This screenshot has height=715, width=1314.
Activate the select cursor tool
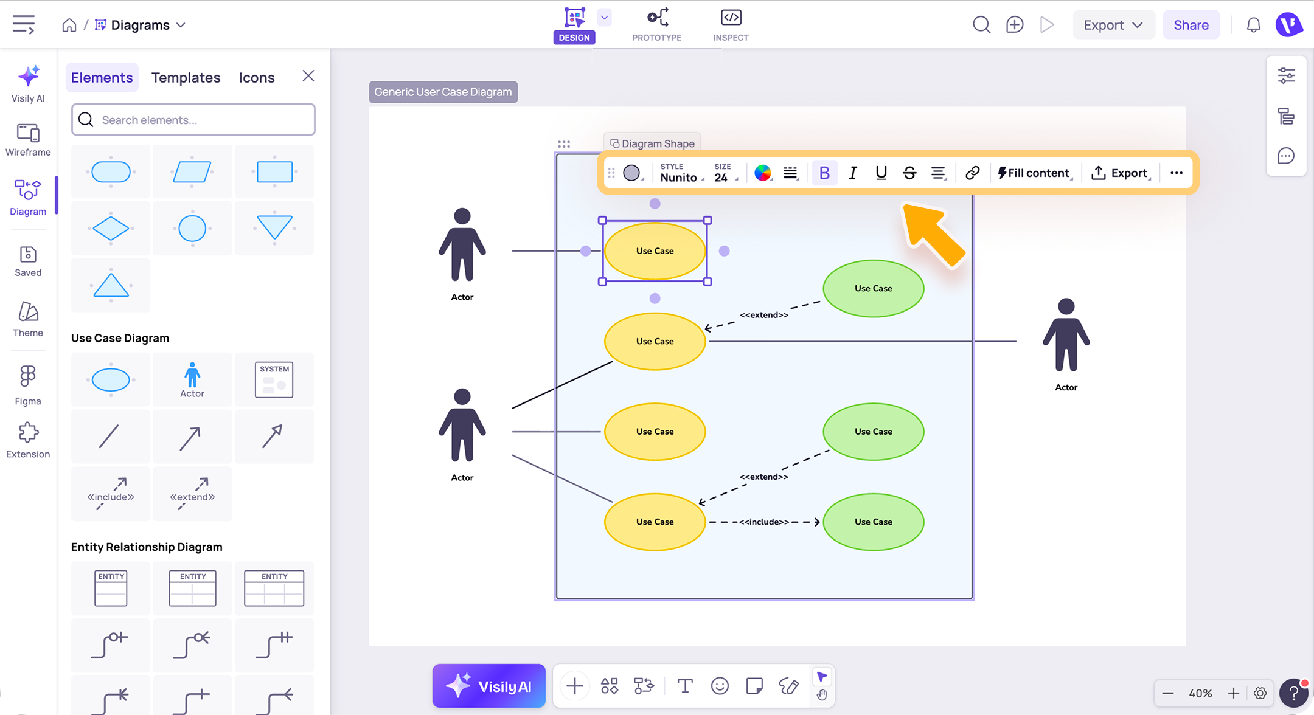pos(822,677)
